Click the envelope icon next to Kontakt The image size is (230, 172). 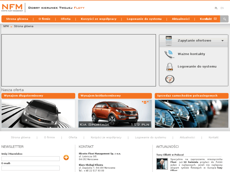coord(215,19)
